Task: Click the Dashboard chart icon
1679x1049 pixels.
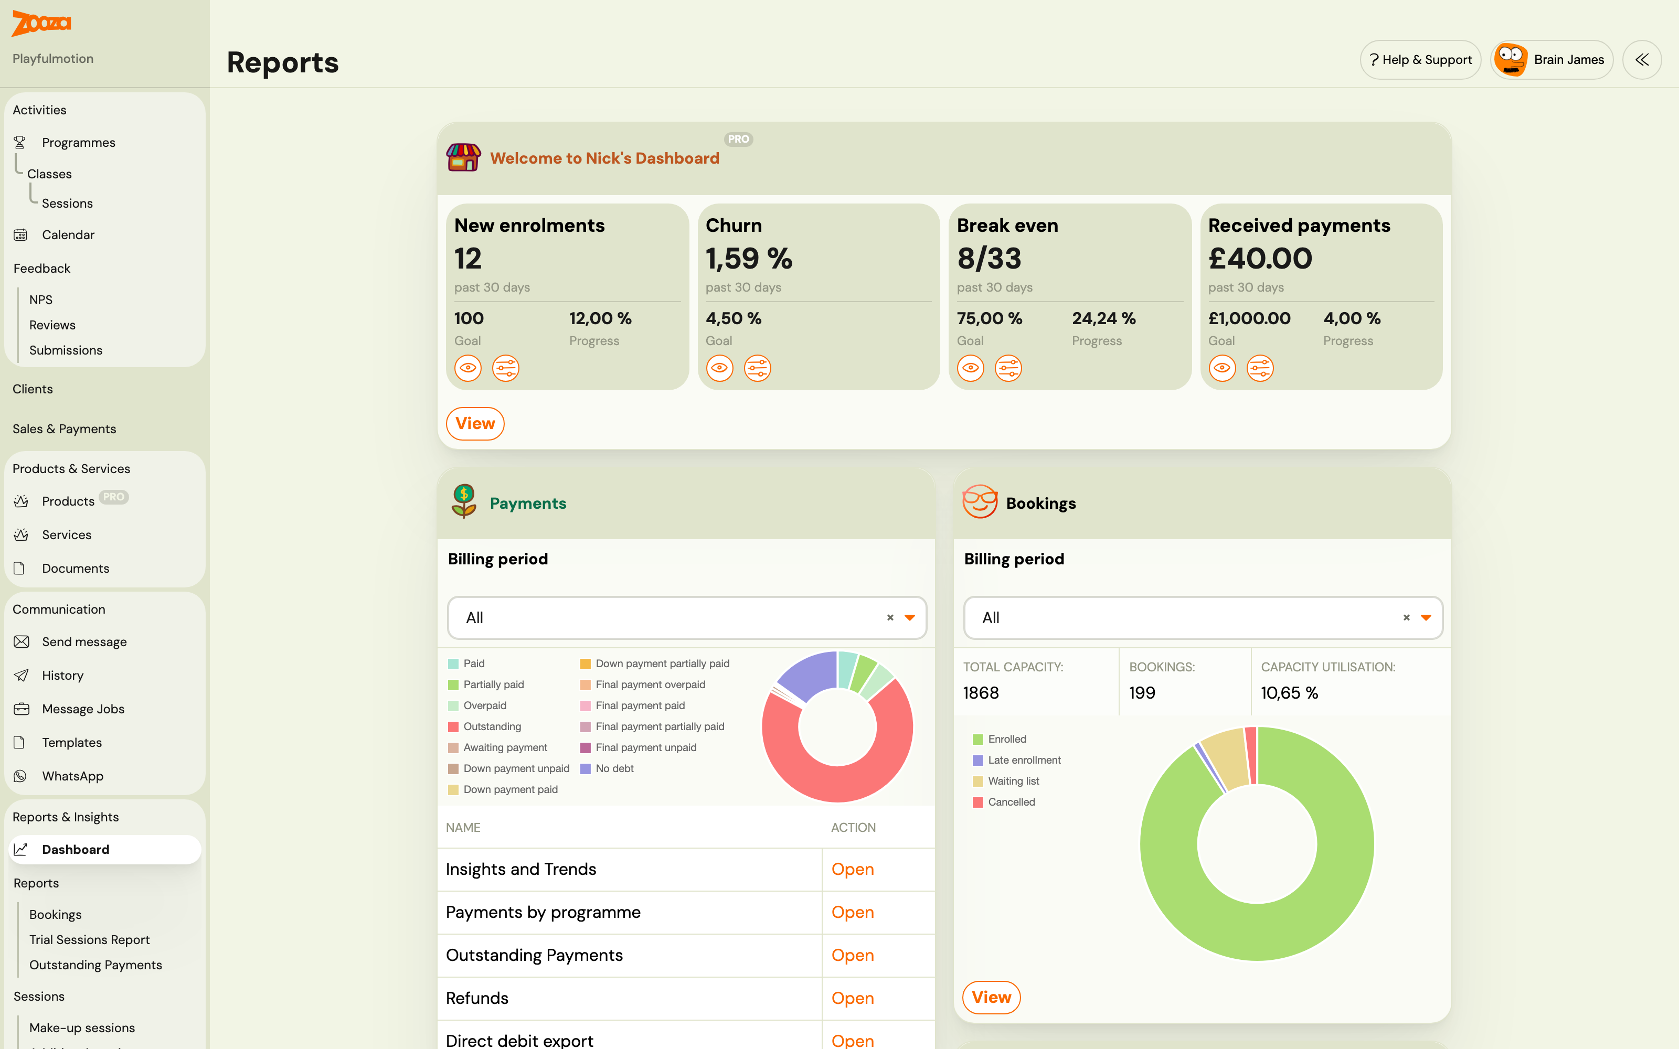Action: [x=21, y=849]
